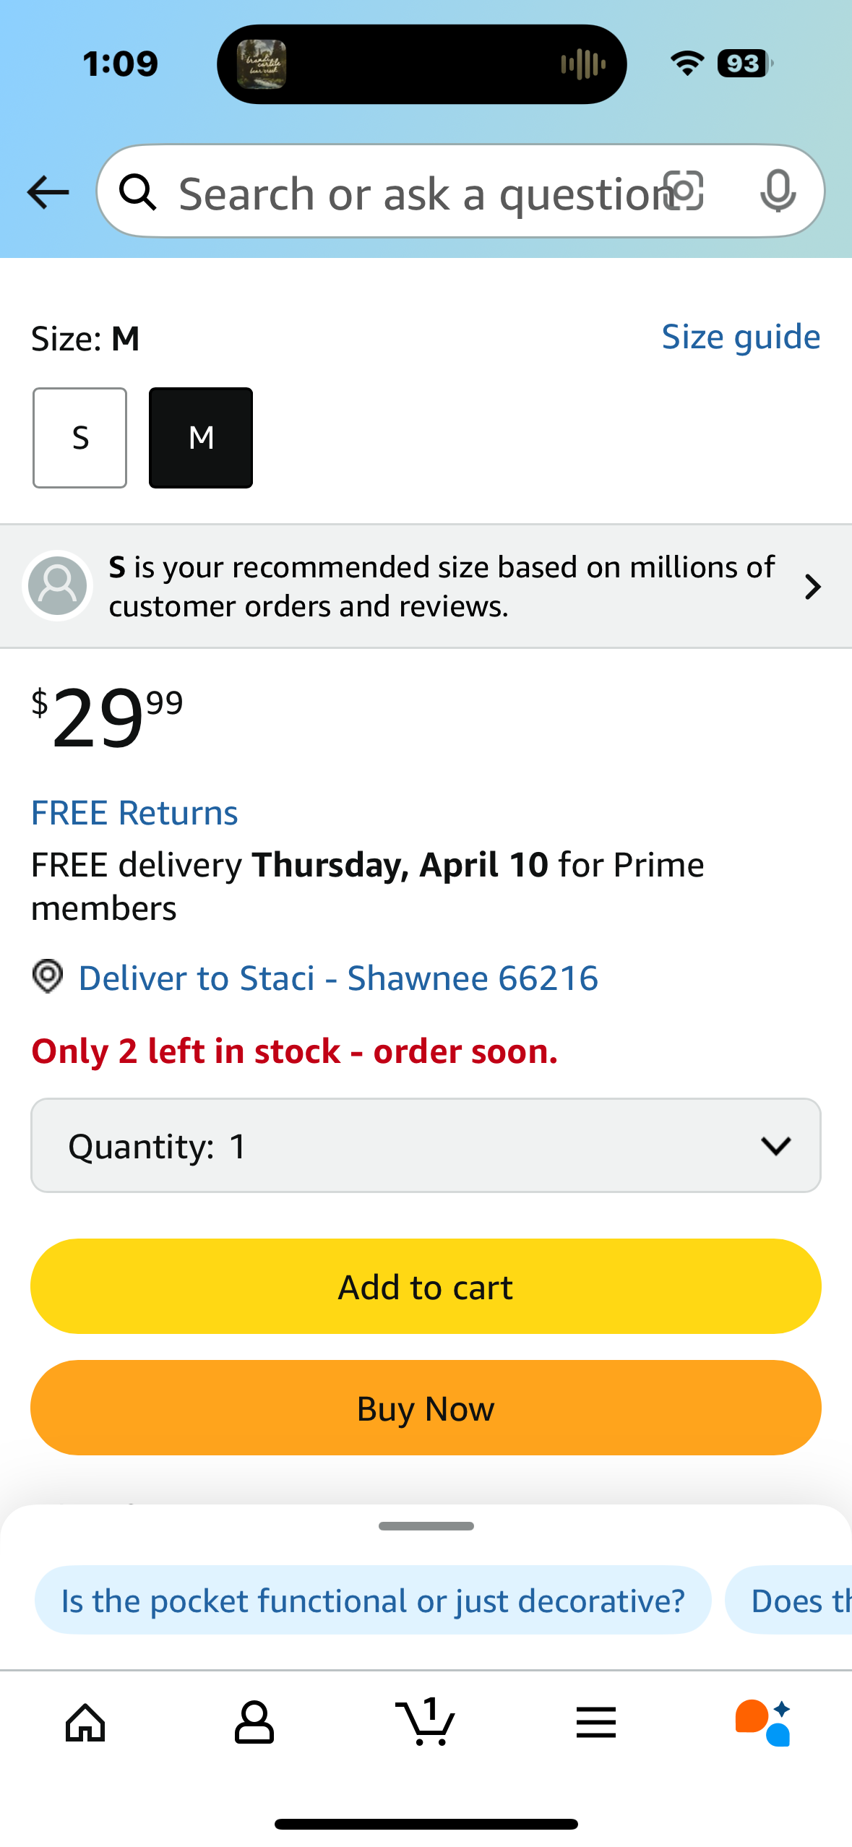Ask if the pocket is functional

(373, 1601)
